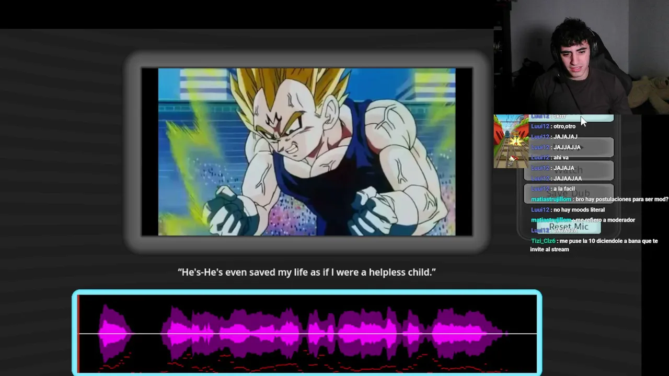The height and width of the screenshot is (376, 669).
Task: Click the message "bro hay postulaciones para ser mod?"
Action: [622, 199]
